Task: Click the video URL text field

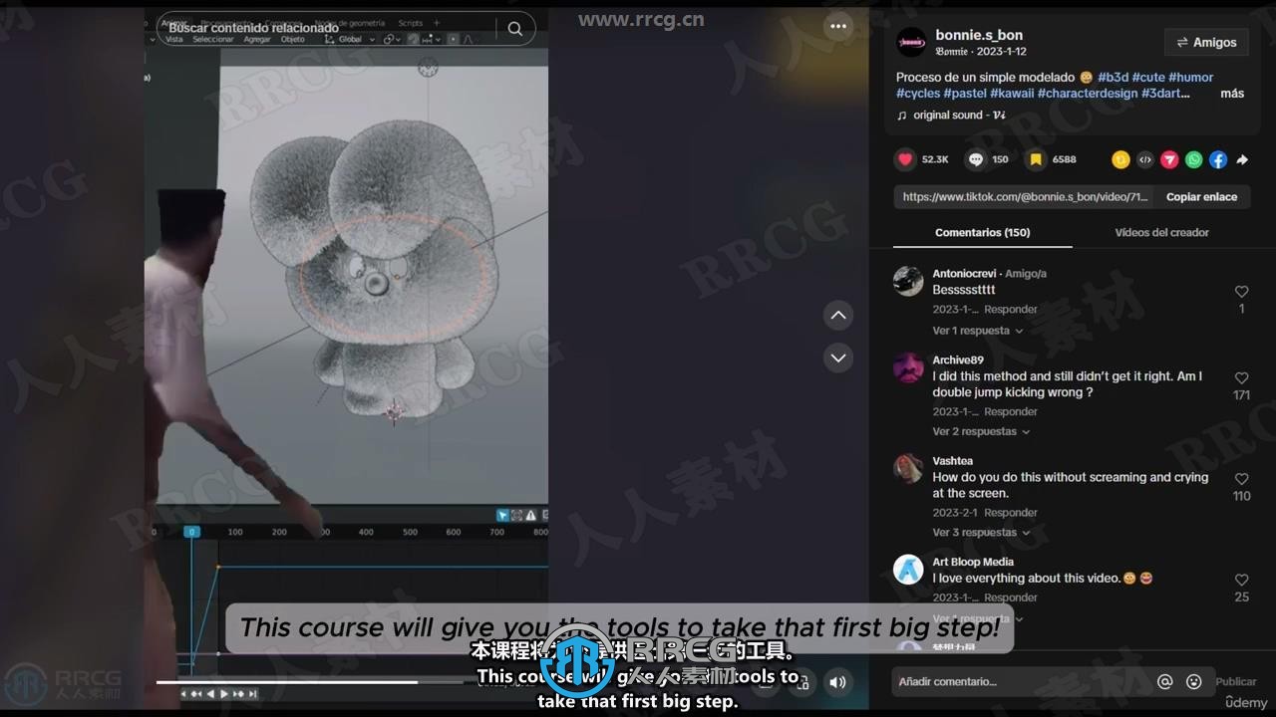Action: pyautogui.click(x=1025, y=197)
